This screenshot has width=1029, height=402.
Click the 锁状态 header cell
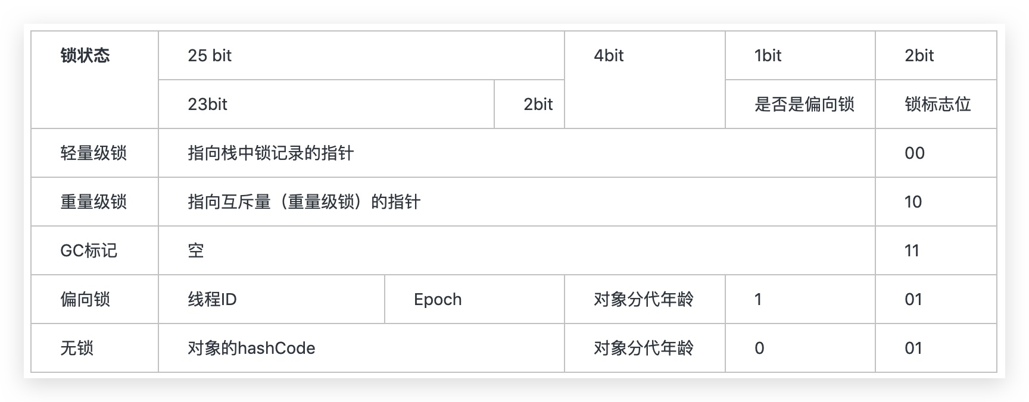85,56
